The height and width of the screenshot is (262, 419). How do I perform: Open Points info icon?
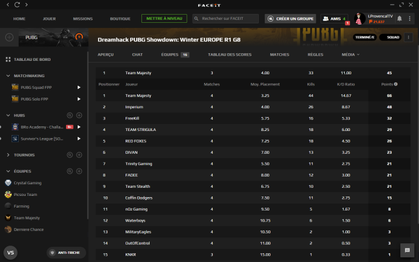396,84
